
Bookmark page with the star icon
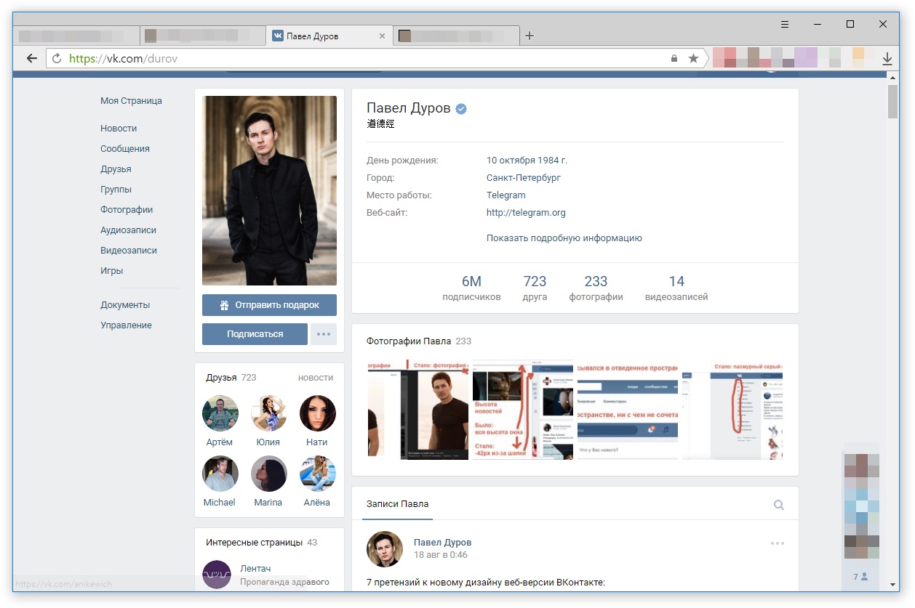[693, 58]
